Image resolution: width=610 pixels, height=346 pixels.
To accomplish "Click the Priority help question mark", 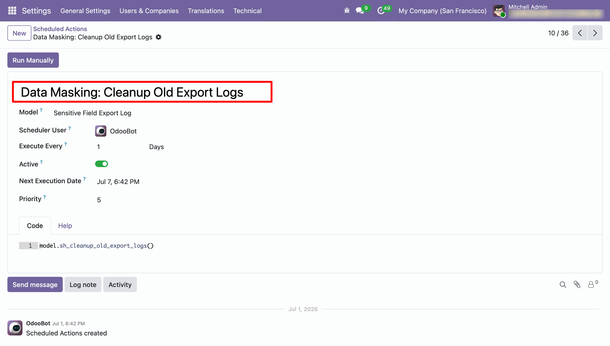I will (44, 197).
